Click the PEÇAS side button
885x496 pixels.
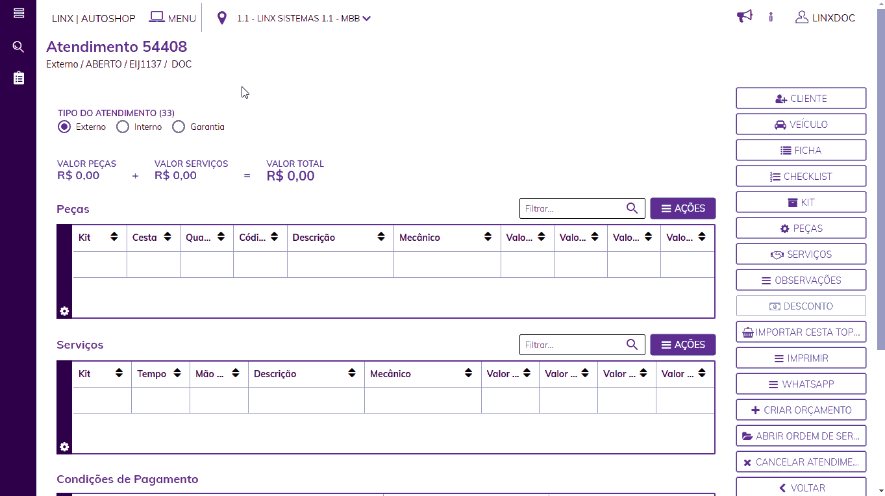pos(801,228)
